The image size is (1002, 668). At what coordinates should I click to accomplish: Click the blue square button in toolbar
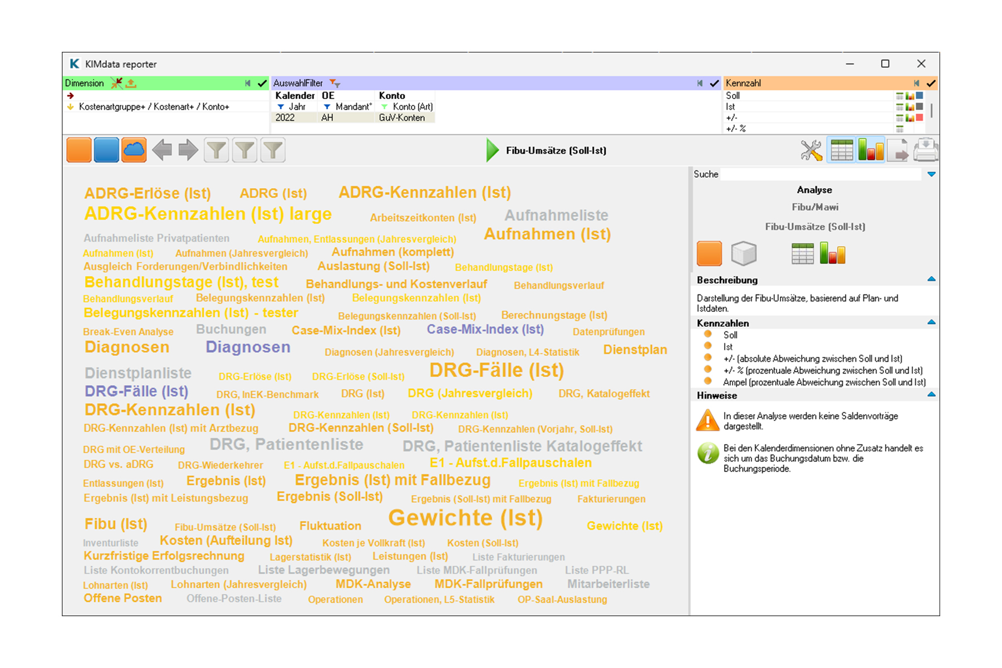(x=106, y=150)
